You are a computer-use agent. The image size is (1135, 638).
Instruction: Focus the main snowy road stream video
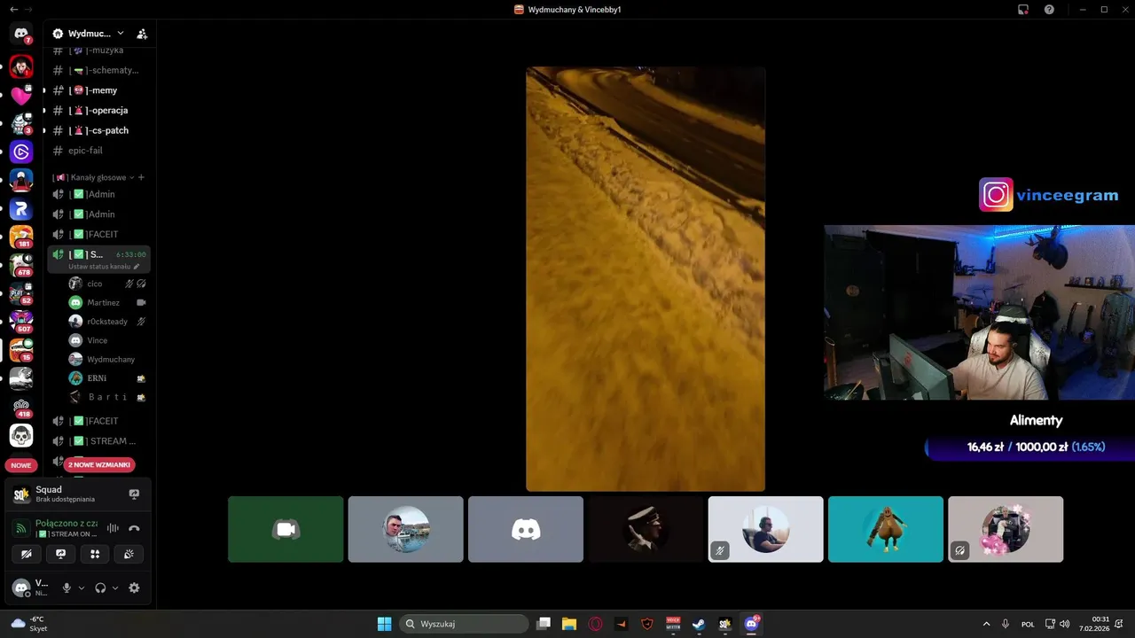(x=646, y=279)
